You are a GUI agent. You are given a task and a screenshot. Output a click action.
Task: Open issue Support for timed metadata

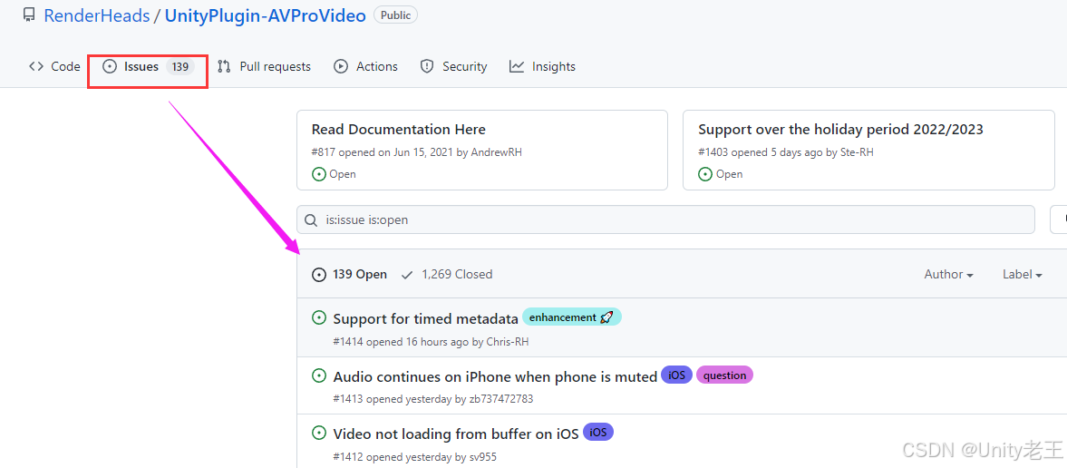(x=425, y=319)
